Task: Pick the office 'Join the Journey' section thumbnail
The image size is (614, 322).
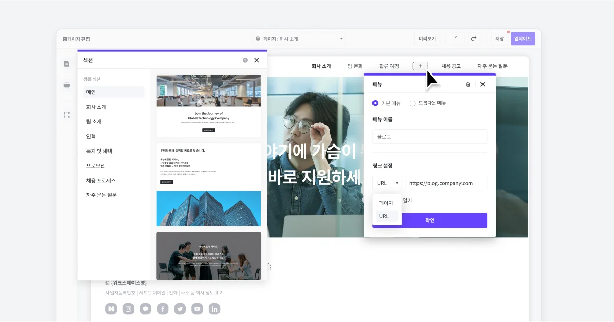Action: [209, 106]
